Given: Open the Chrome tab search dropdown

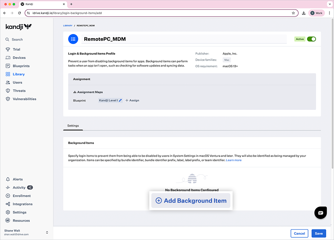Looking at the screenshot, I should pyautogui.click(x=329, y=4).
